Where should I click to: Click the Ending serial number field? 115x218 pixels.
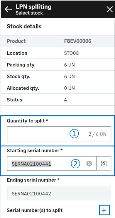tap(59, 193)
